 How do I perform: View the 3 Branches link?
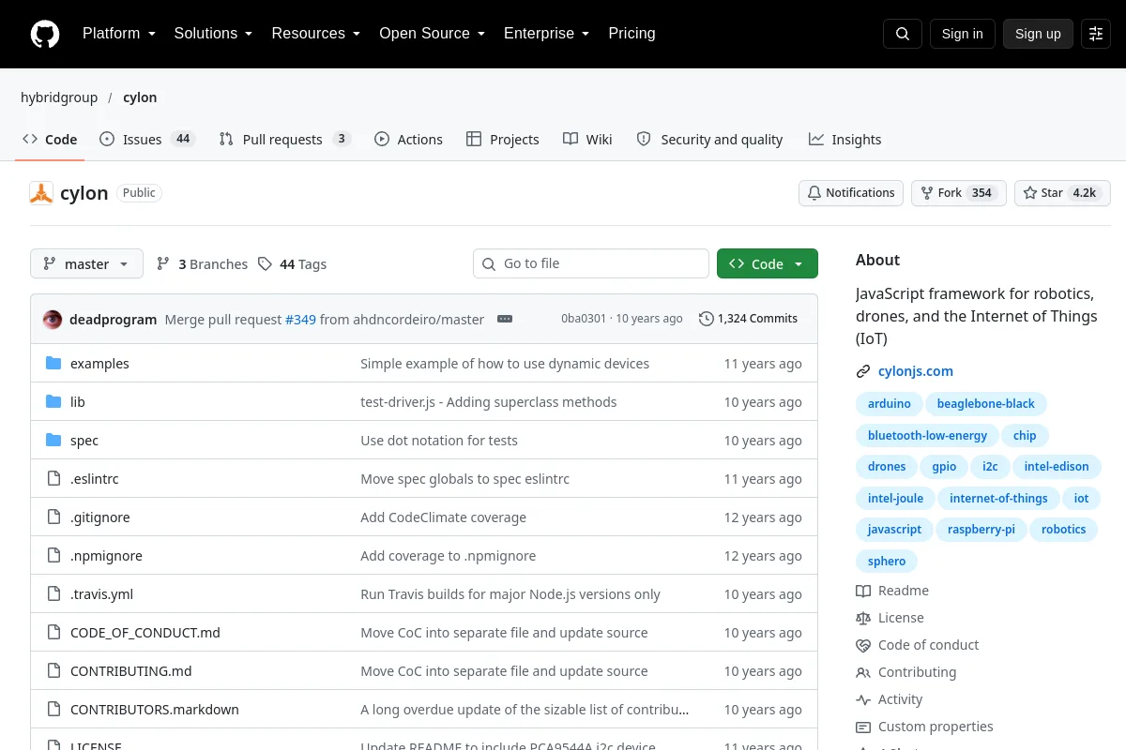(202, 264)
